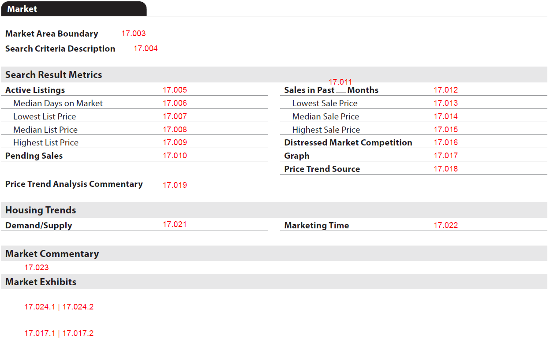This screenshot has width=550, height=339.
Task: Select field code 17.009
Action: (x=175, y=142)
